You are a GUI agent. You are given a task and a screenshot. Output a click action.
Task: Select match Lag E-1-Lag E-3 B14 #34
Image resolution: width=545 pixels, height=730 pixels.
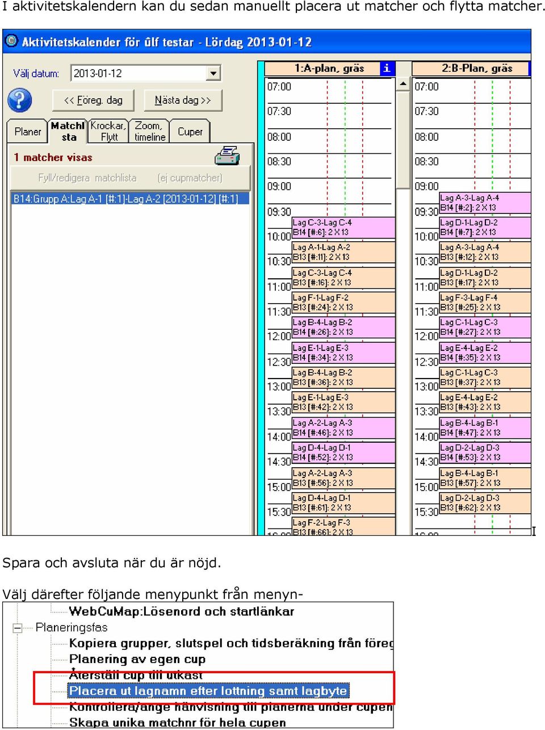click(x=343, y=353)
